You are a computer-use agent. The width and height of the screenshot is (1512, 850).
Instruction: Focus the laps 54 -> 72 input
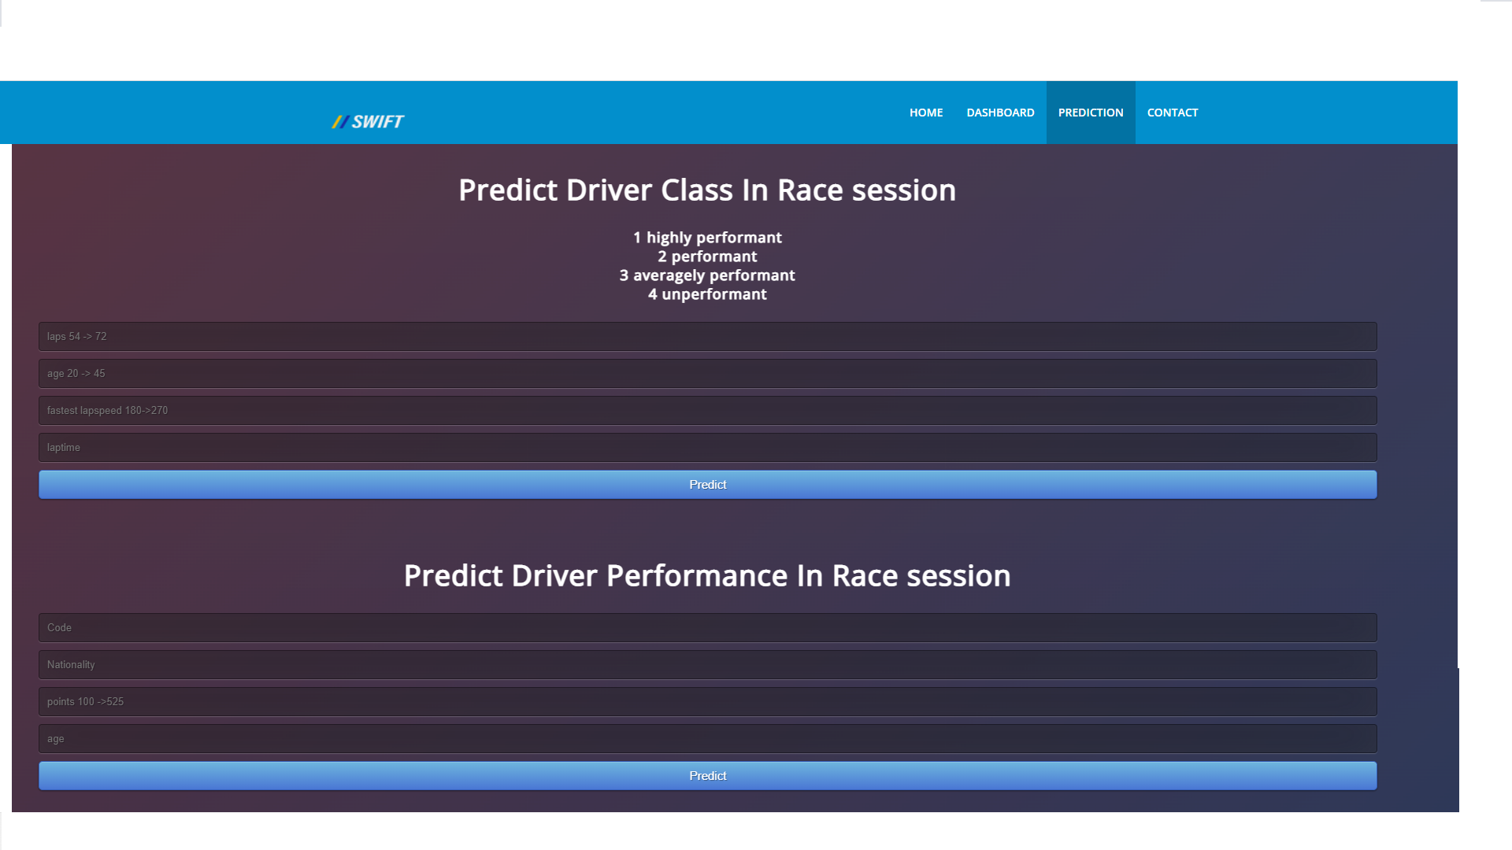coord(707,336)
